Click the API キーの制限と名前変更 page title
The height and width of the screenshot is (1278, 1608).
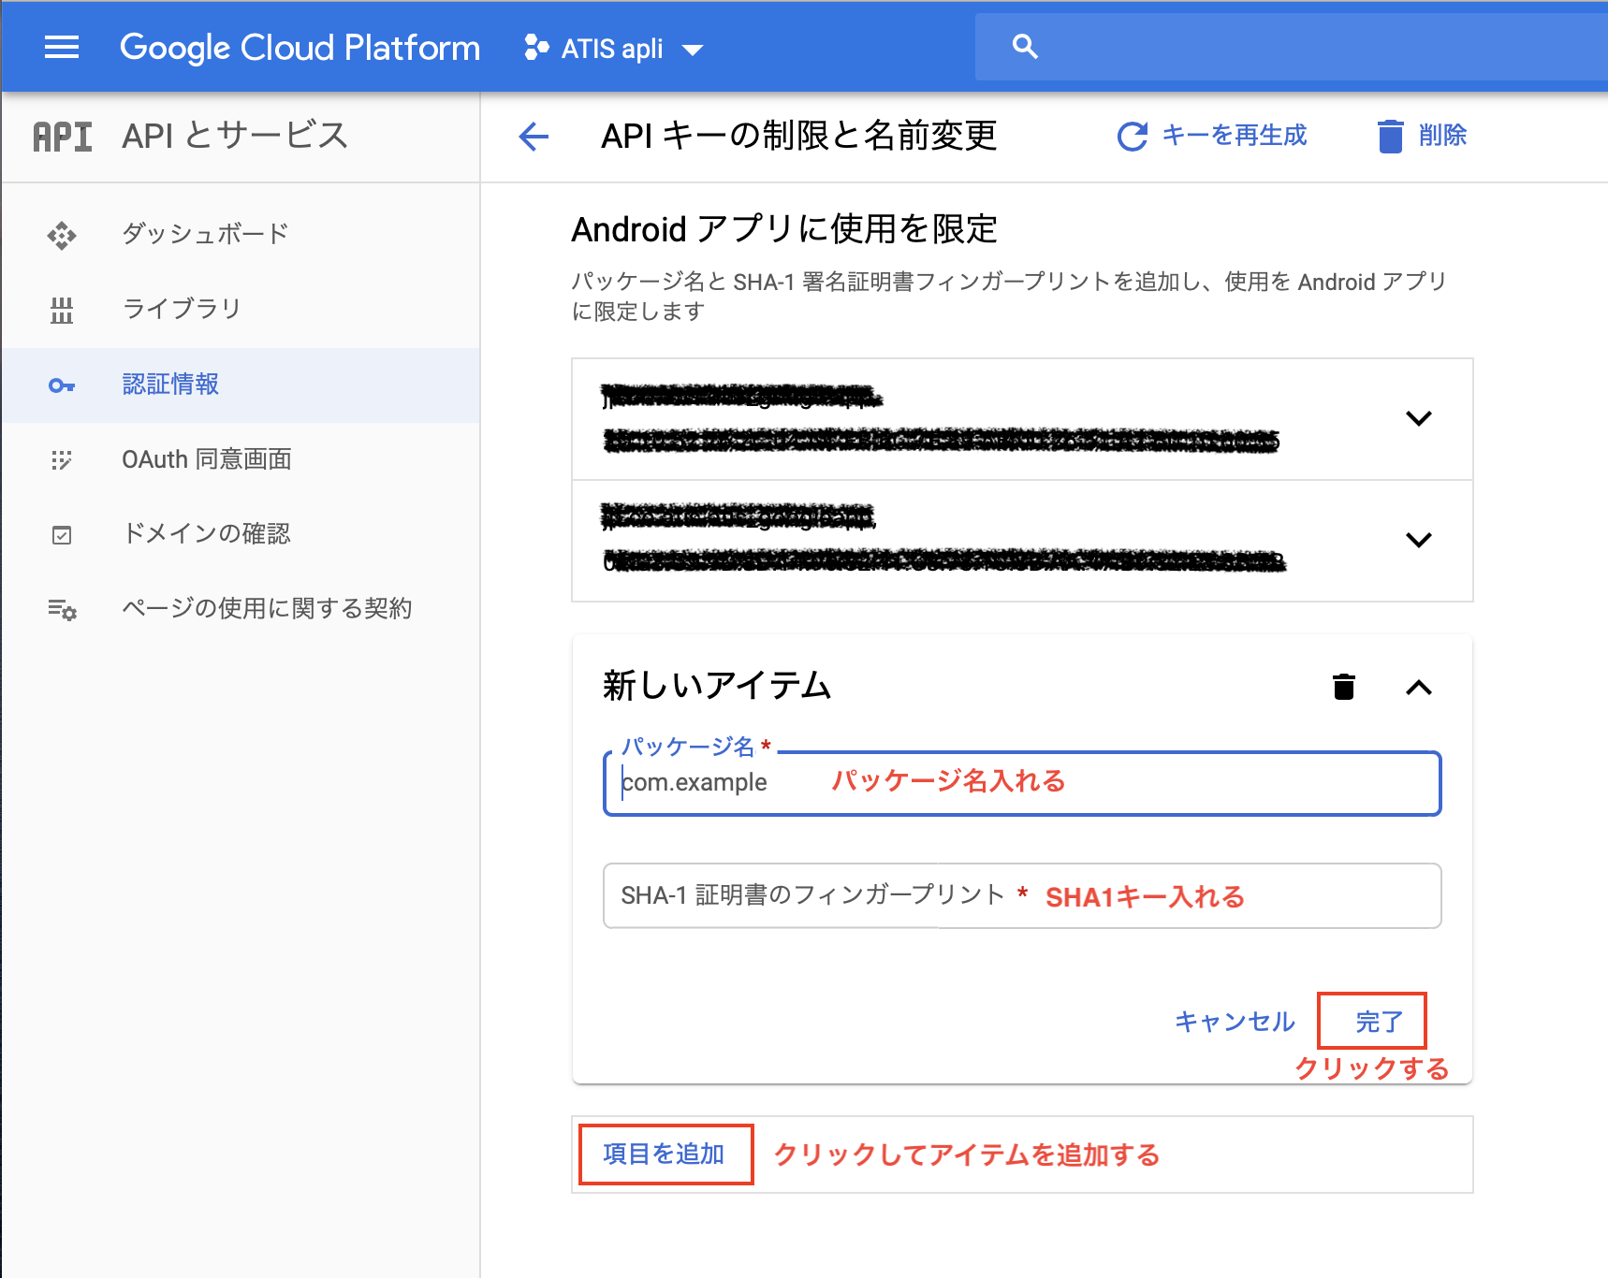pyautogui.click(x=799, y=136)
